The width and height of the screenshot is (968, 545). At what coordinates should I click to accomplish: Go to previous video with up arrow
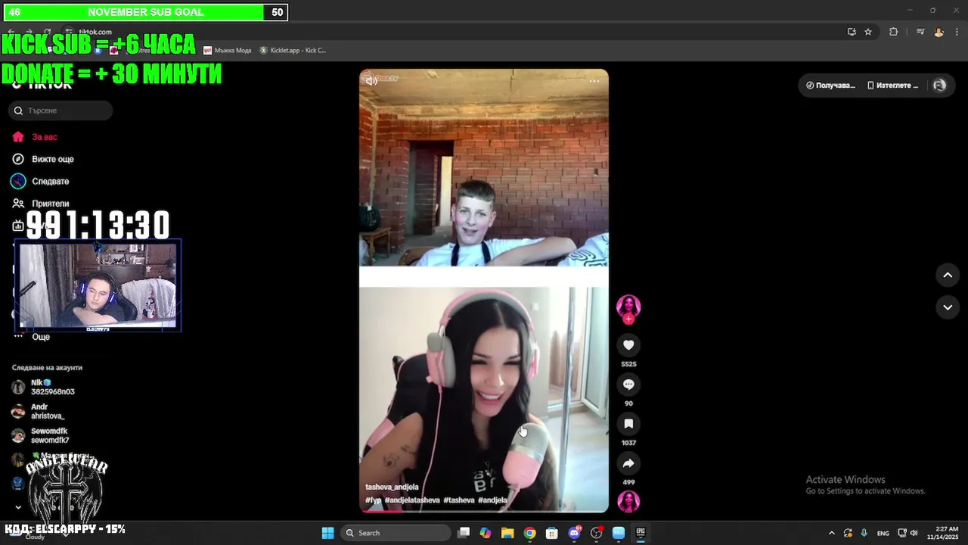tap(948, 276)
